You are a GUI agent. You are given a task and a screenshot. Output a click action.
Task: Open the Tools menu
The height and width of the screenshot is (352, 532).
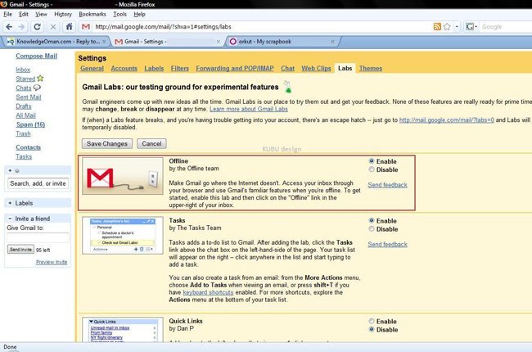coord(119,14)
